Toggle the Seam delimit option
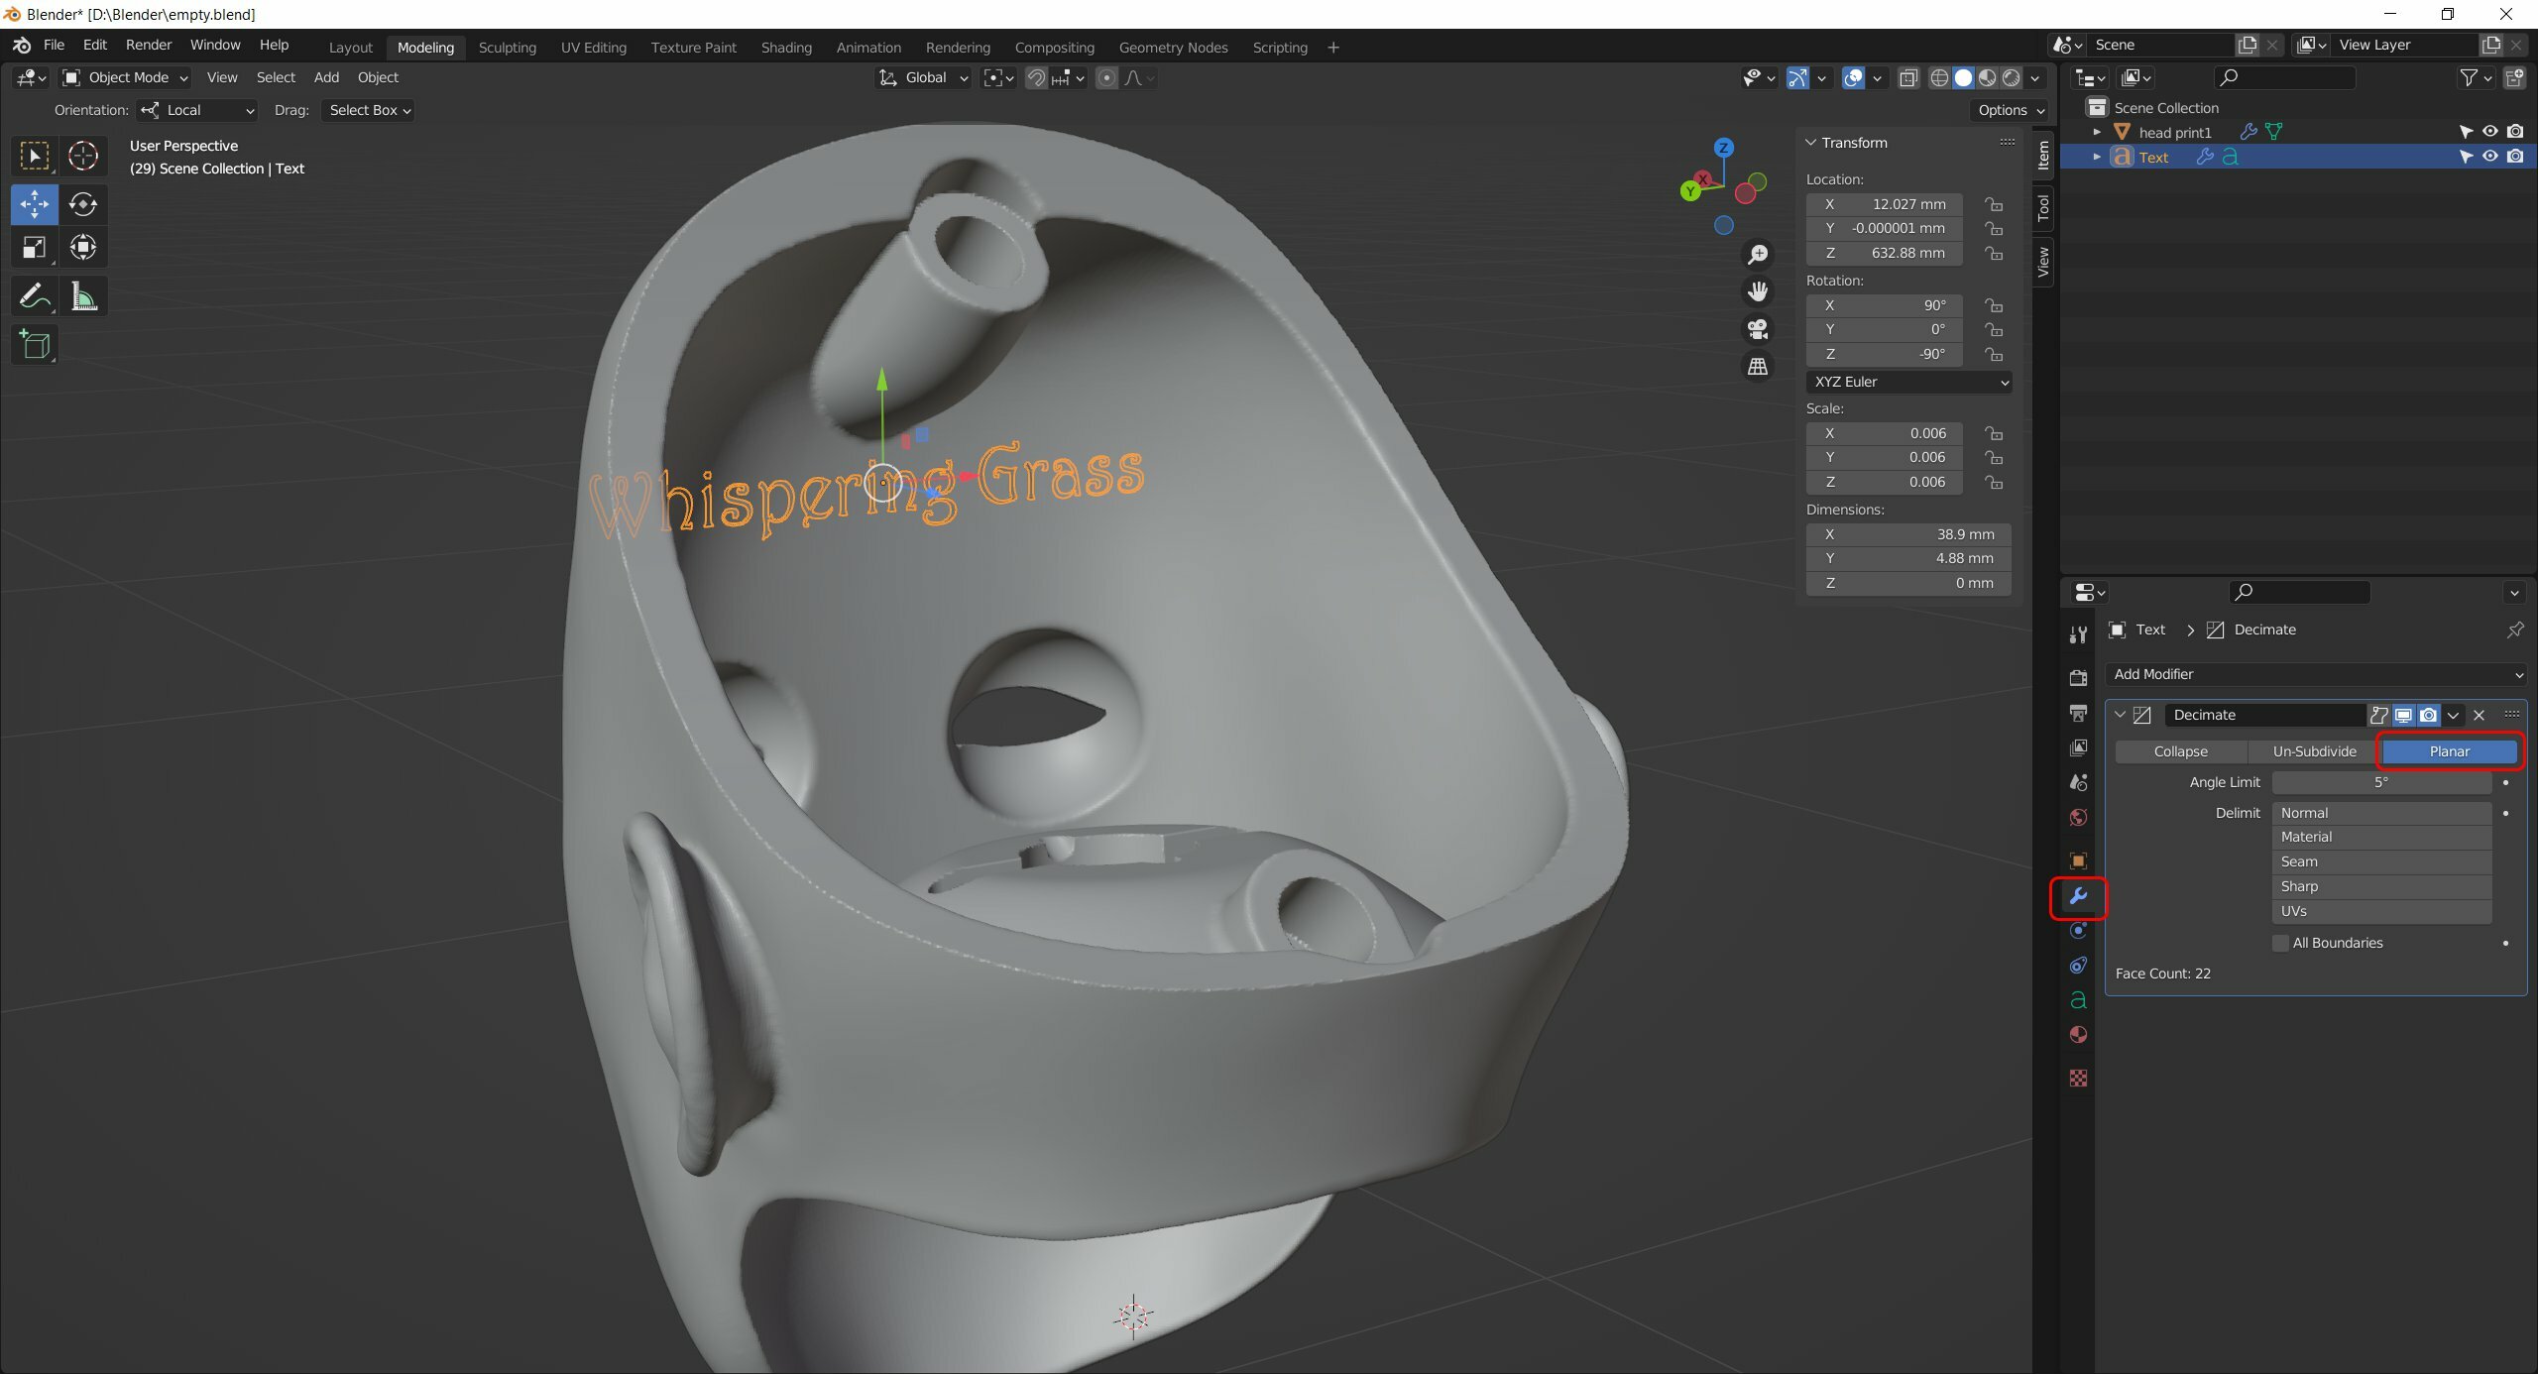 click(2381, 861)
